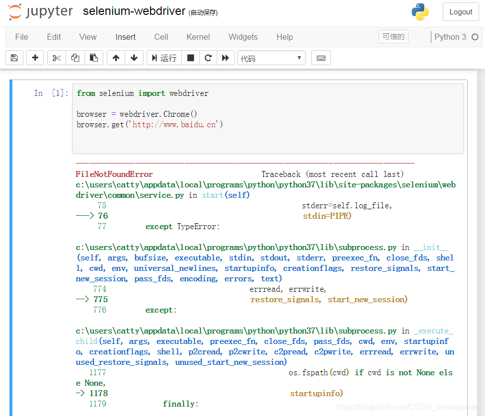Open the Widgets menu
This screenshot has height=416, width=485.
(243, 37)
